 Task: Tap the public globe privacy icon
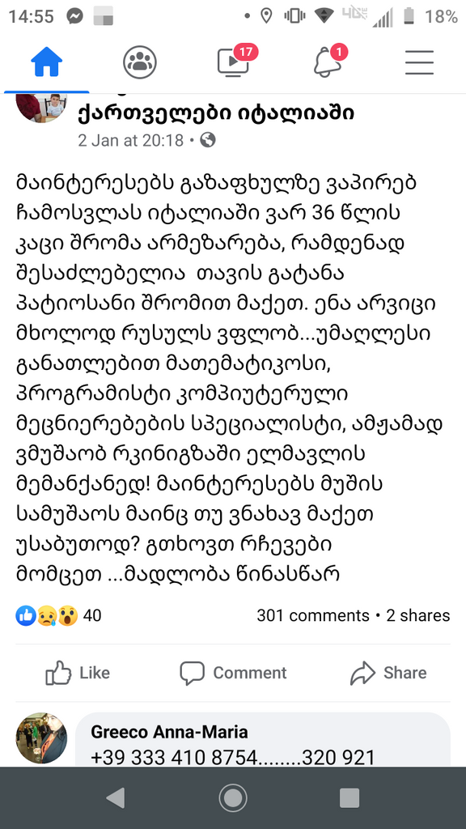(208, 140)
